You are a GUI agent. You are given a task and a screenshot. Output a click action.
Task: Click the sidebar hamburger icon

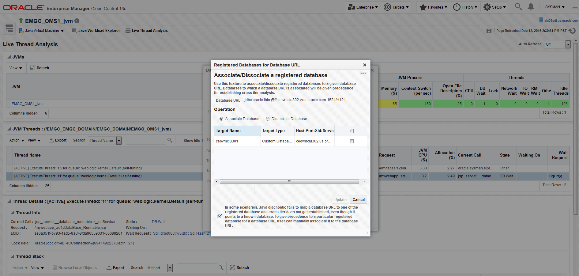(9, 28)
